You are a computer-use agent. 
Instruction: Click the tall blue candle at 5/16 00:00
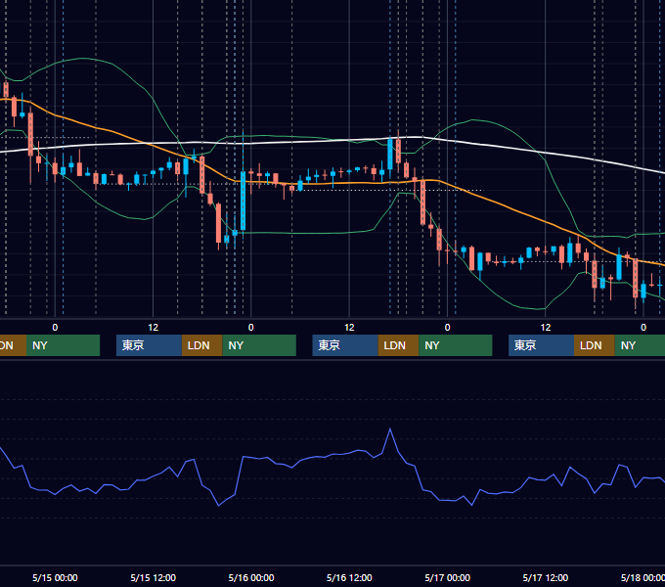243,201
